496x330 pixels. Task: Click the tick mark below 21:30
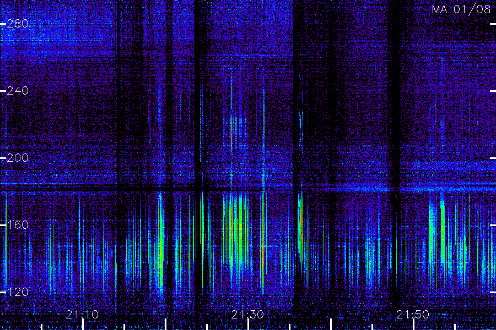pos(249,324)
